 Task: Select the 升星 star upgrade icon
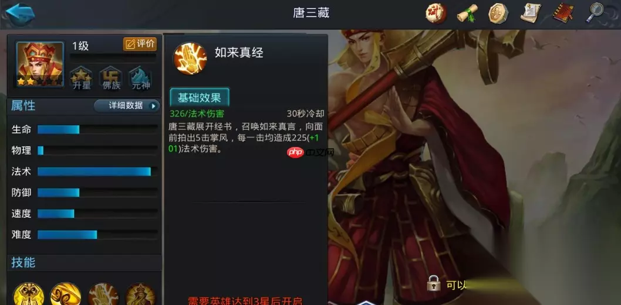pyautogui.click(x=82, y=77)
